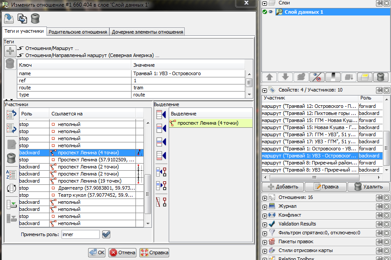Click the apply changes download icon
The height and width of the screenshot is (260, 391).
(9, 19)
